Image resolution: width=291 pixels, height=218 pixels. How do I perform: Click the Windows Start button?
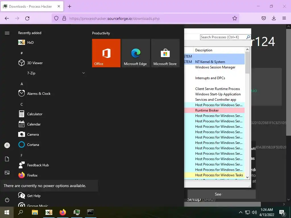point(7,212)
